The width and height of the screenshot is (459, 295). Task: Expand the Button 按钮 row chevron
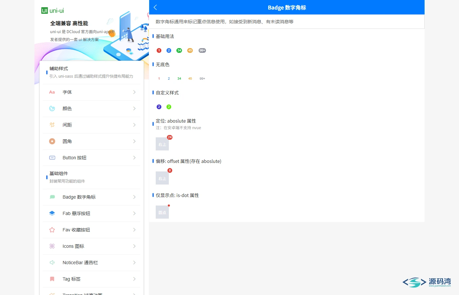click(134, 158)
